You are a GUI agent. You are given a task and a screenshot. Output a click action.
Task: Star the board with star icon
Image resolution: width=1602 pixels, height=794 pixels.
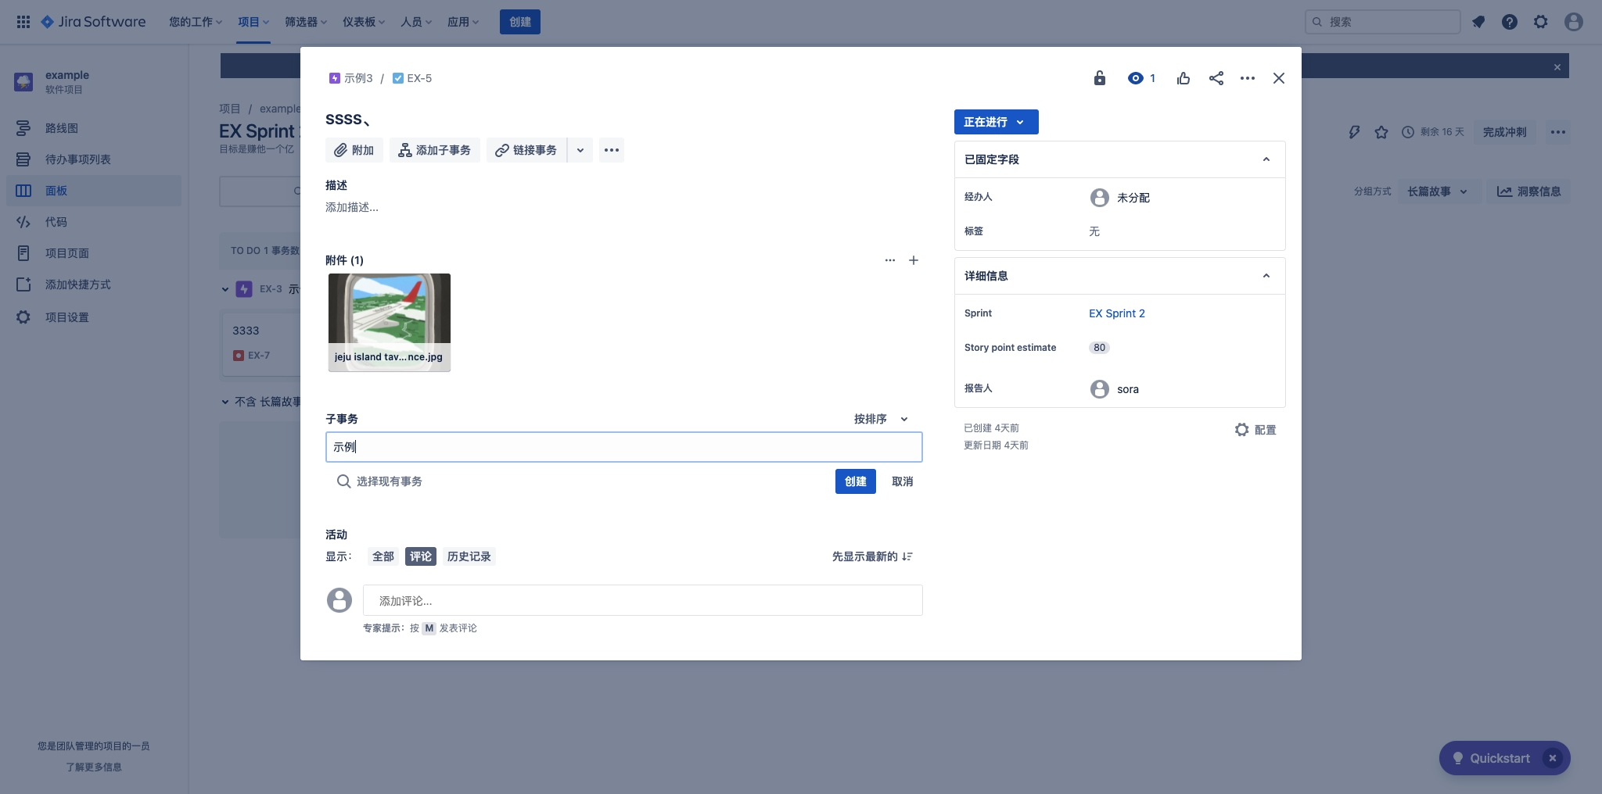point(1381,132)
